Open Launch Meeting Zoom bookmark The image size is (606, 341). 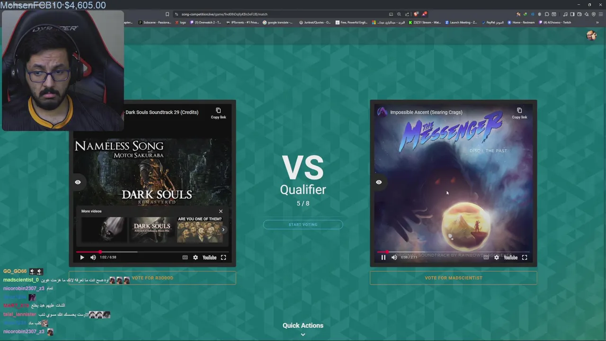461,22
